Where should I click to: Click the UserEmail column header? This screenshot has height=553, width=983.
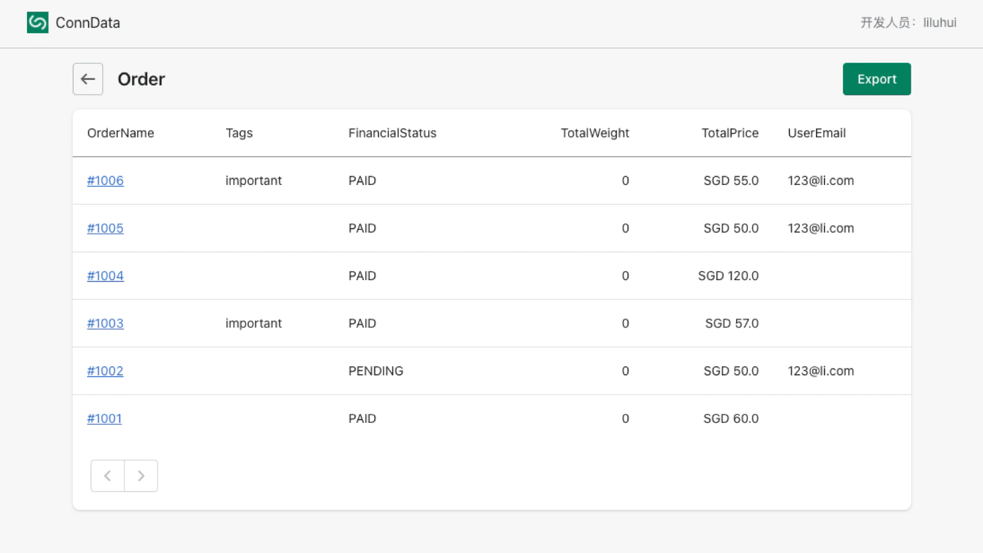[x=817, y=133]
